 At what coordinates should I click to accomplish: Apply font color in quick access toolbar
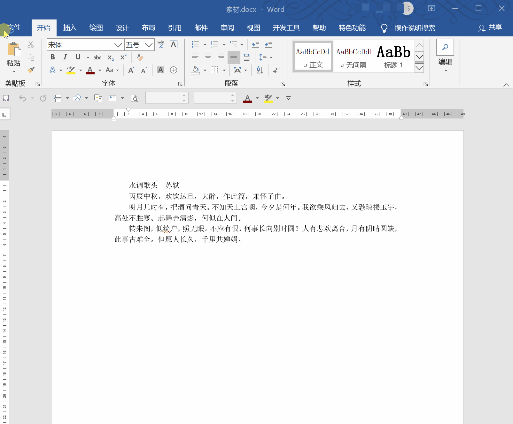click(x=248, y=98)
